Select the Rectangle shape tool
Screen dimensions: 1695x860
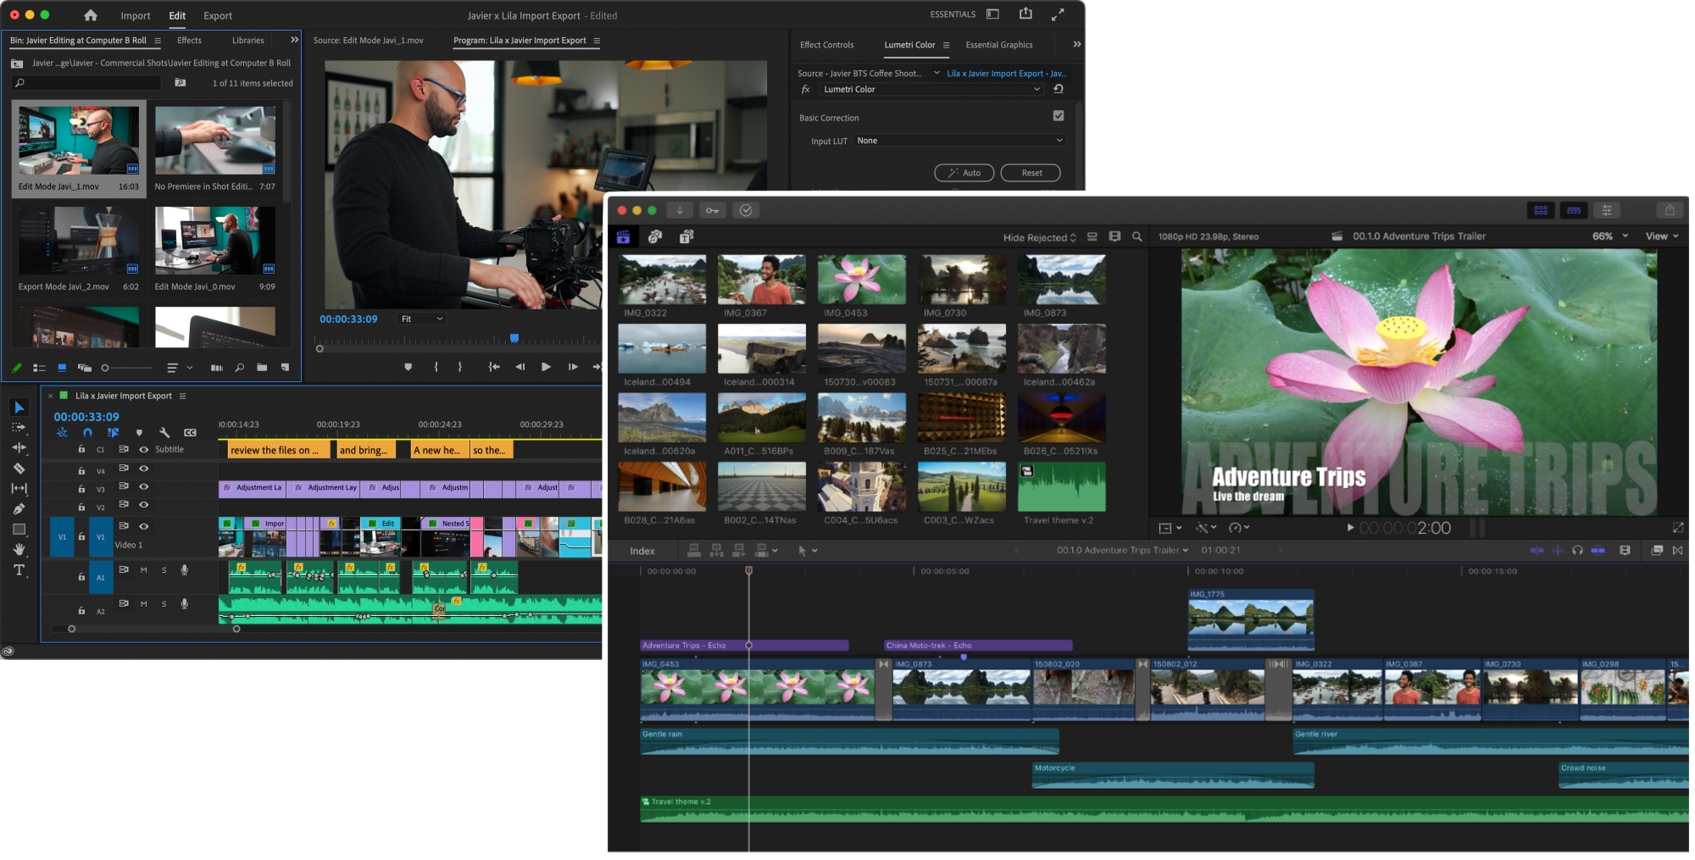tap(19, 530)
